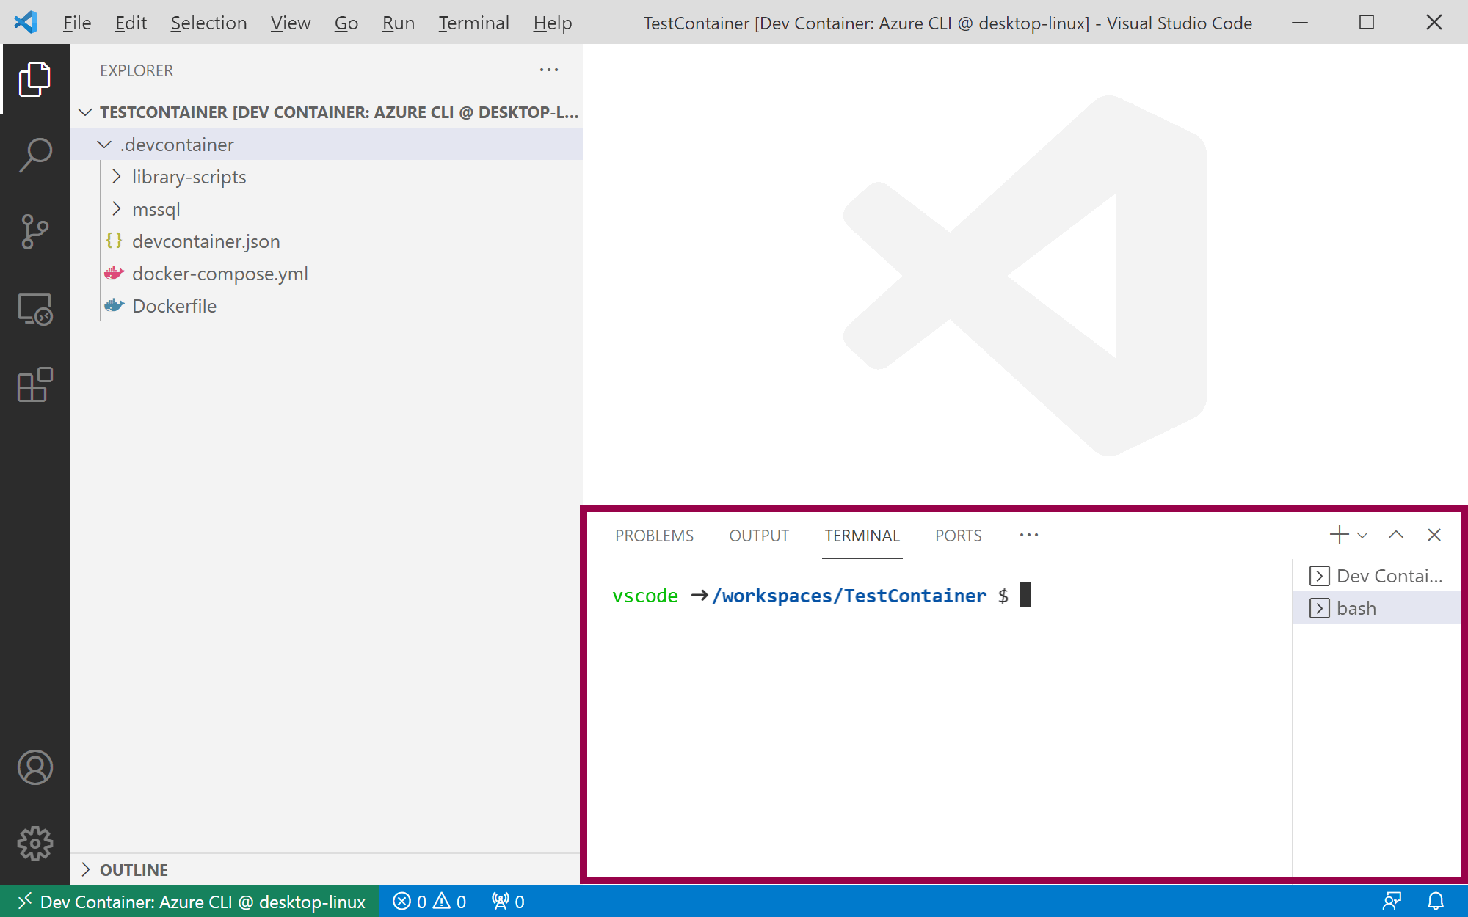The height and width of the screenshot is (917, 1468).
Task: Open the Remote Explorer view
Action: pos(35,309)
